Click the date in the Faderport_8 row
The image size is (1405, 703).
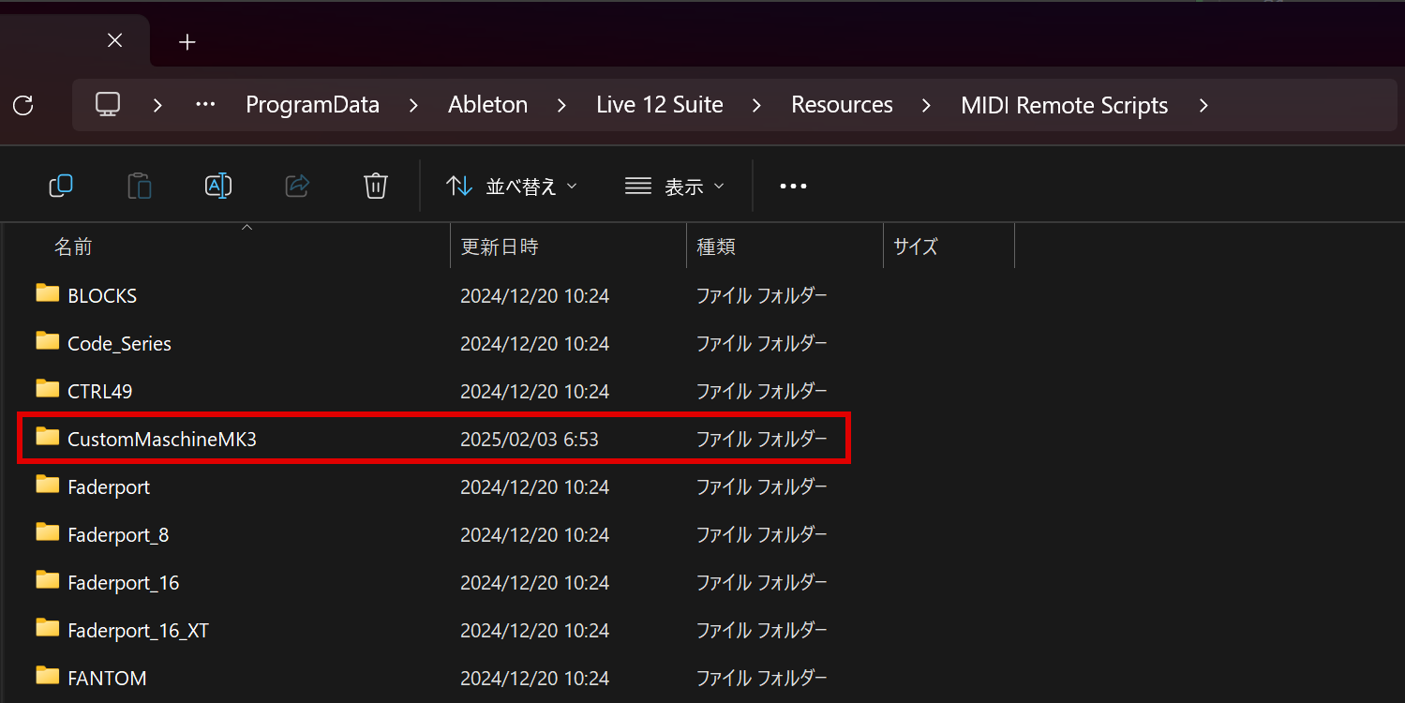click(x=534, y=534)
